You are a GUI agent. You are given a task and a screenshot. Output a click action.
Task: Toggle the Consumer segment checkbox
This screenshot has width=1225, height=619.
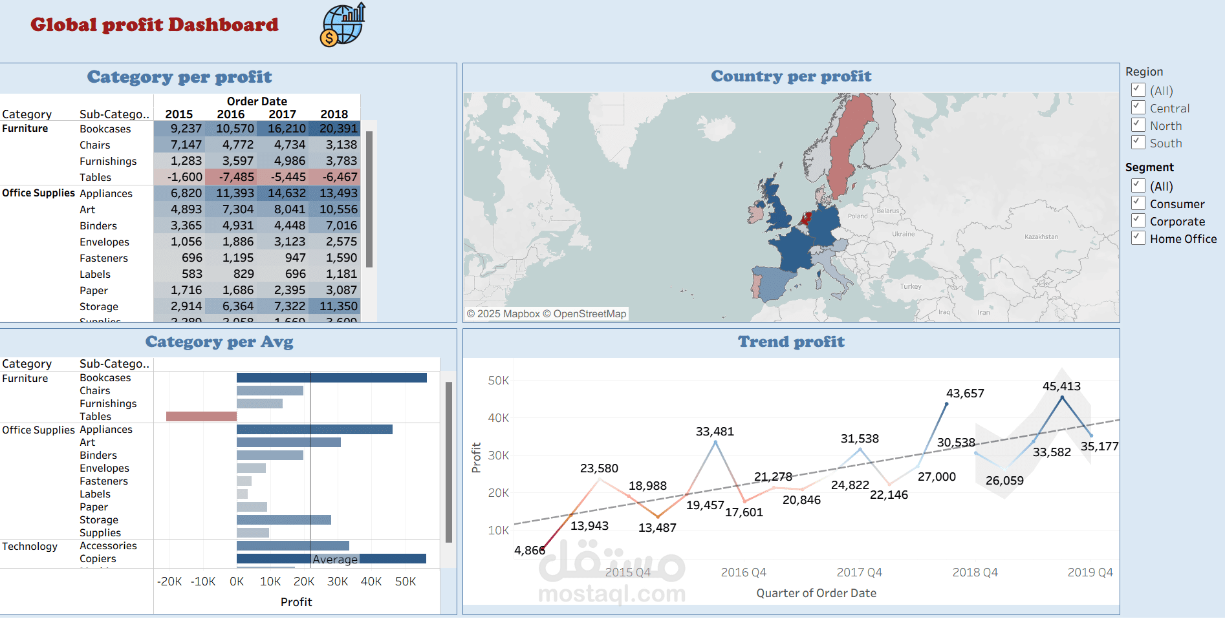1138,203
